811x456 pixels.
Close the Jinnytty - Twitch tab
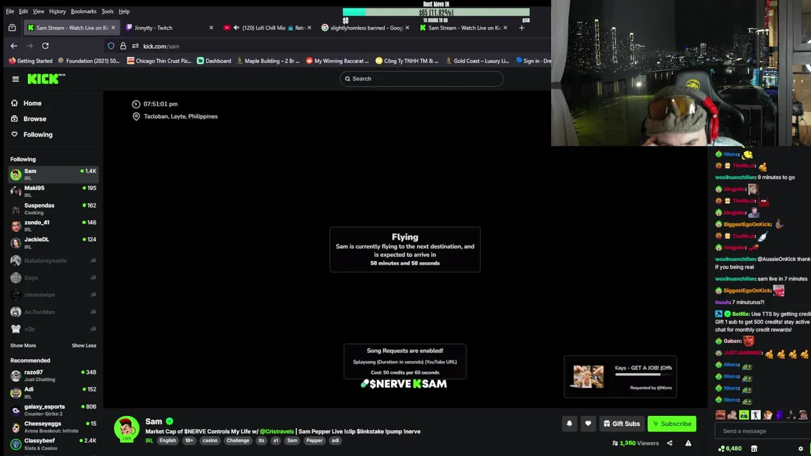[x=211, y=28]
